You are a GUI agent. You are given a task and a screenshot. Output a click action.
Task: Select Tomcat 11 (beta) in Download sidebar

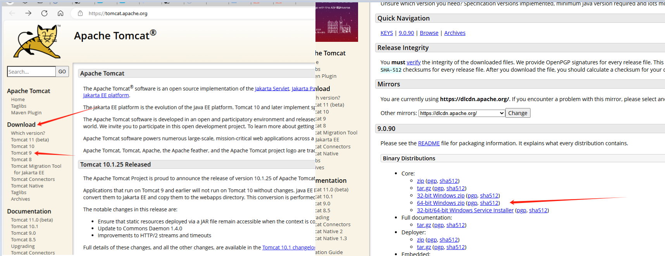click(30, 140)
